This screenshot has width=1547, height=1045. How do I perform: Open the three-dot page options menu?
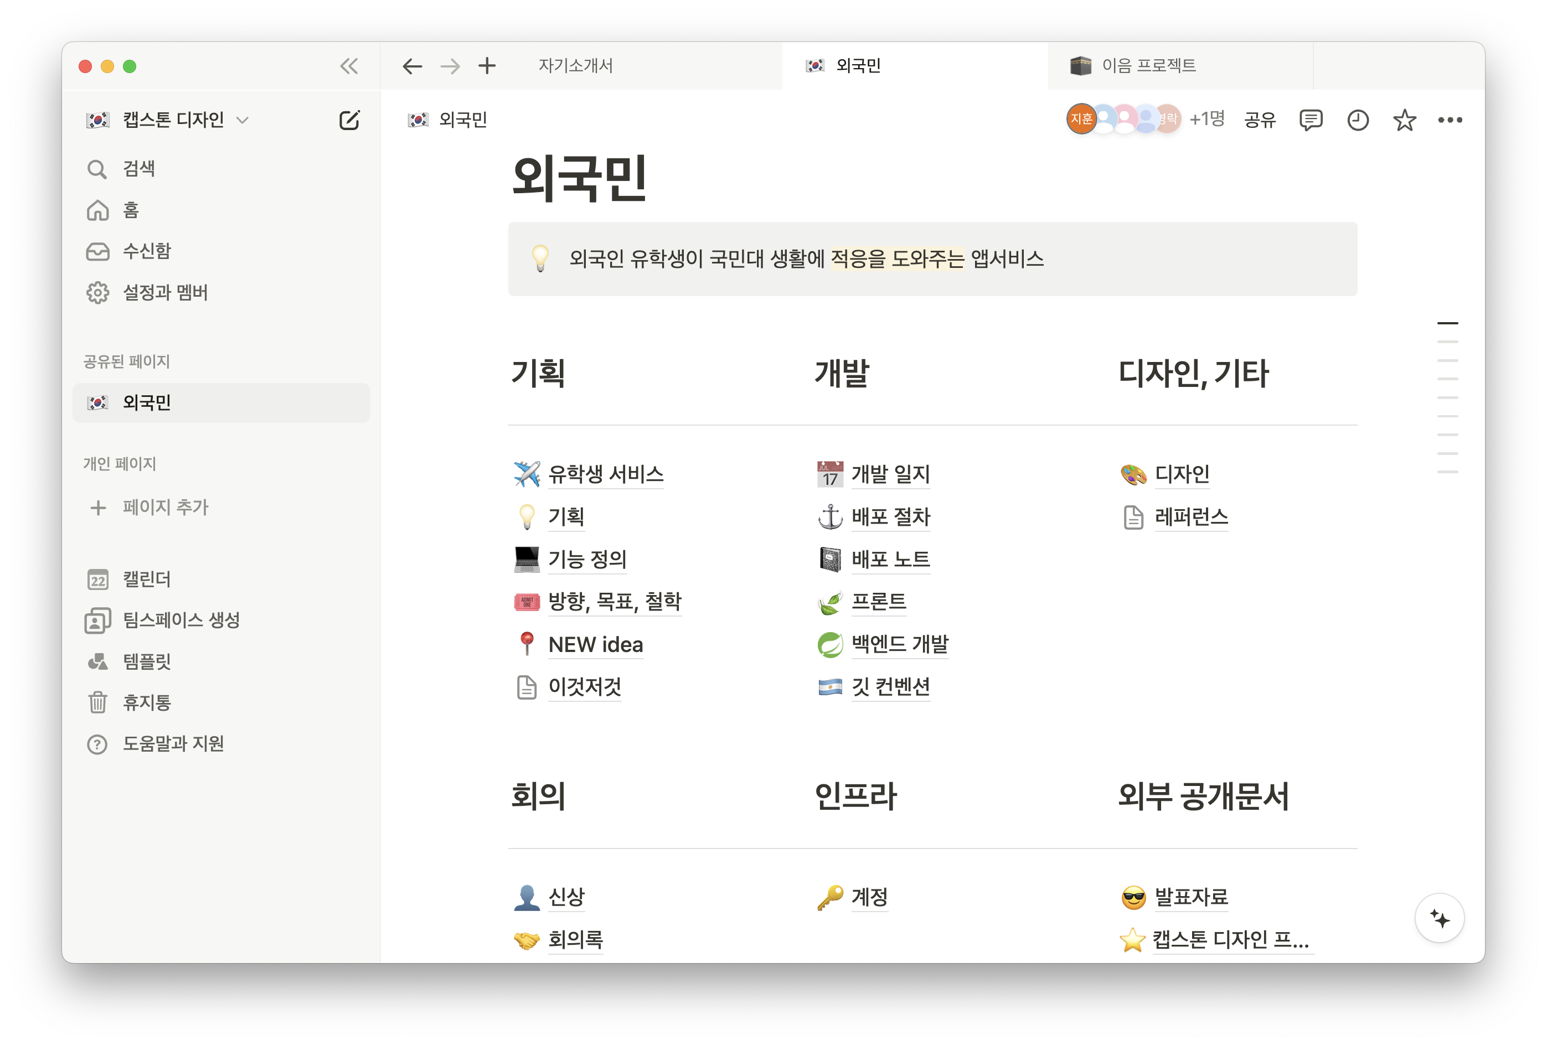pos(1450,120)
